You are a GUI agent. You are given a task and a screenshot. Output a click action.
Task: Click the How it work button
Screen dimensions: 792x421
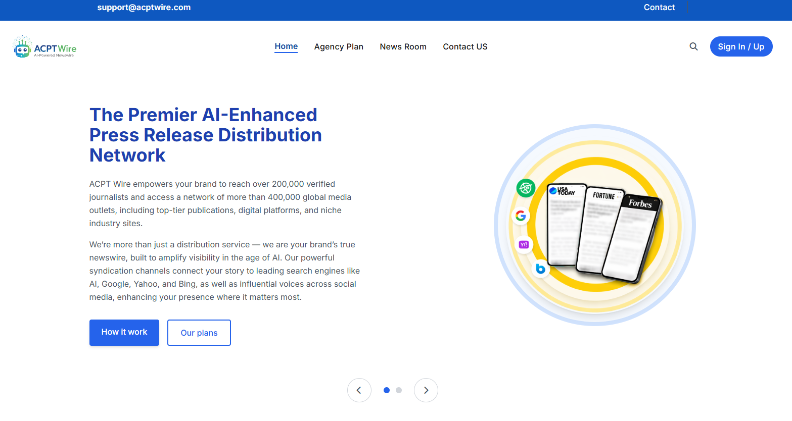pyautogui.click(x=124, y=333)
